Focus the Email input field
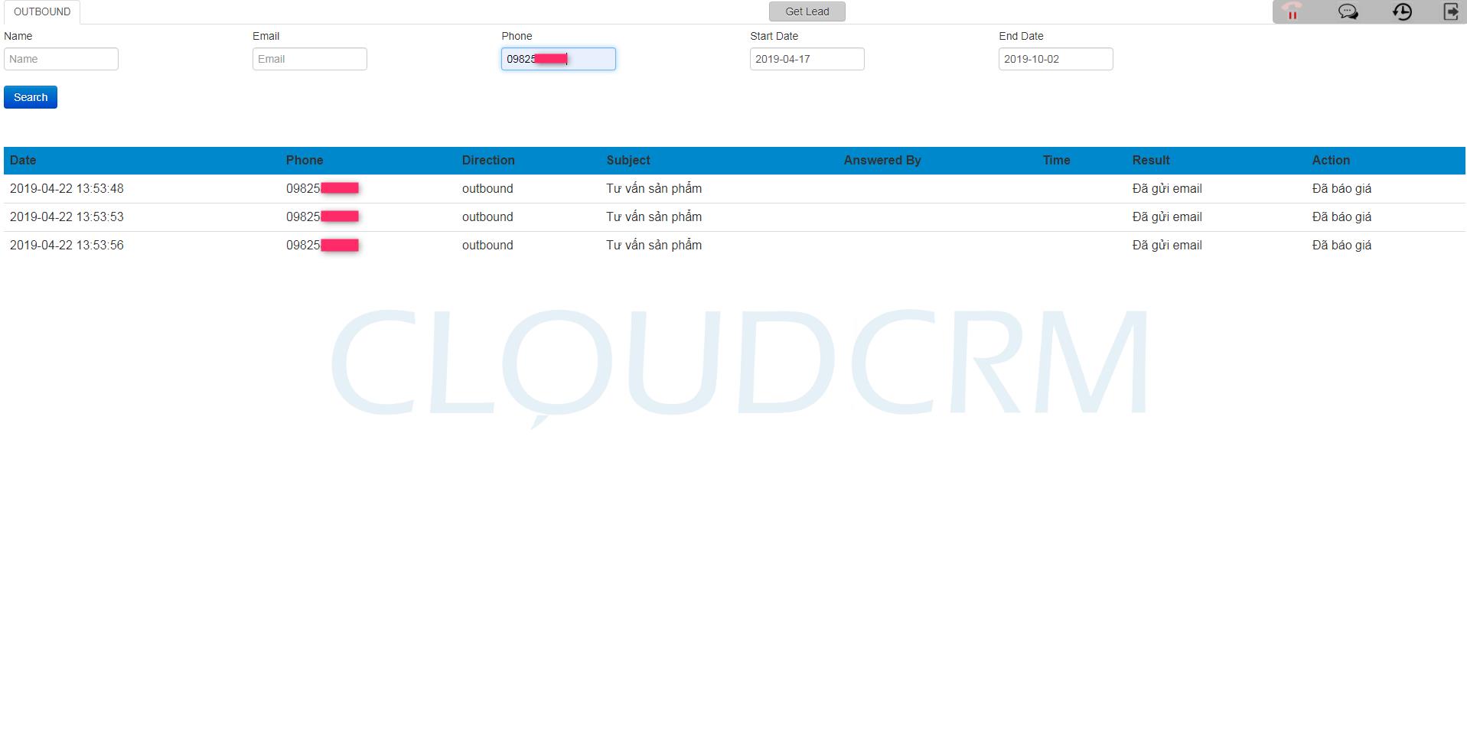Image resolution: width=1467 pixels, height=739 pixels. [x=310, y=59]
